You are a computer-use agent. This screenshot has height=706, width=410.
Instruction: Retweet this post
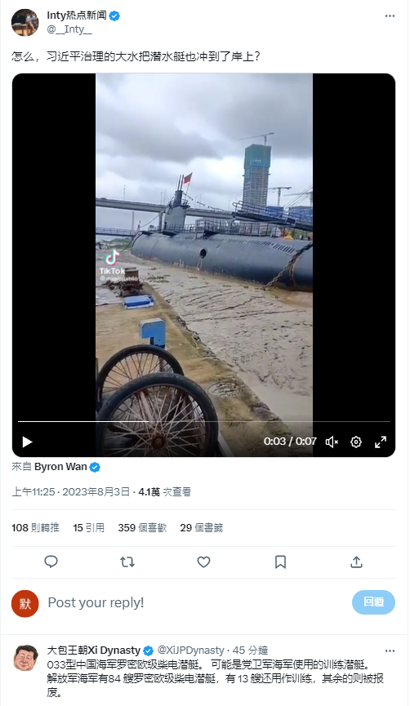point(127,562)
